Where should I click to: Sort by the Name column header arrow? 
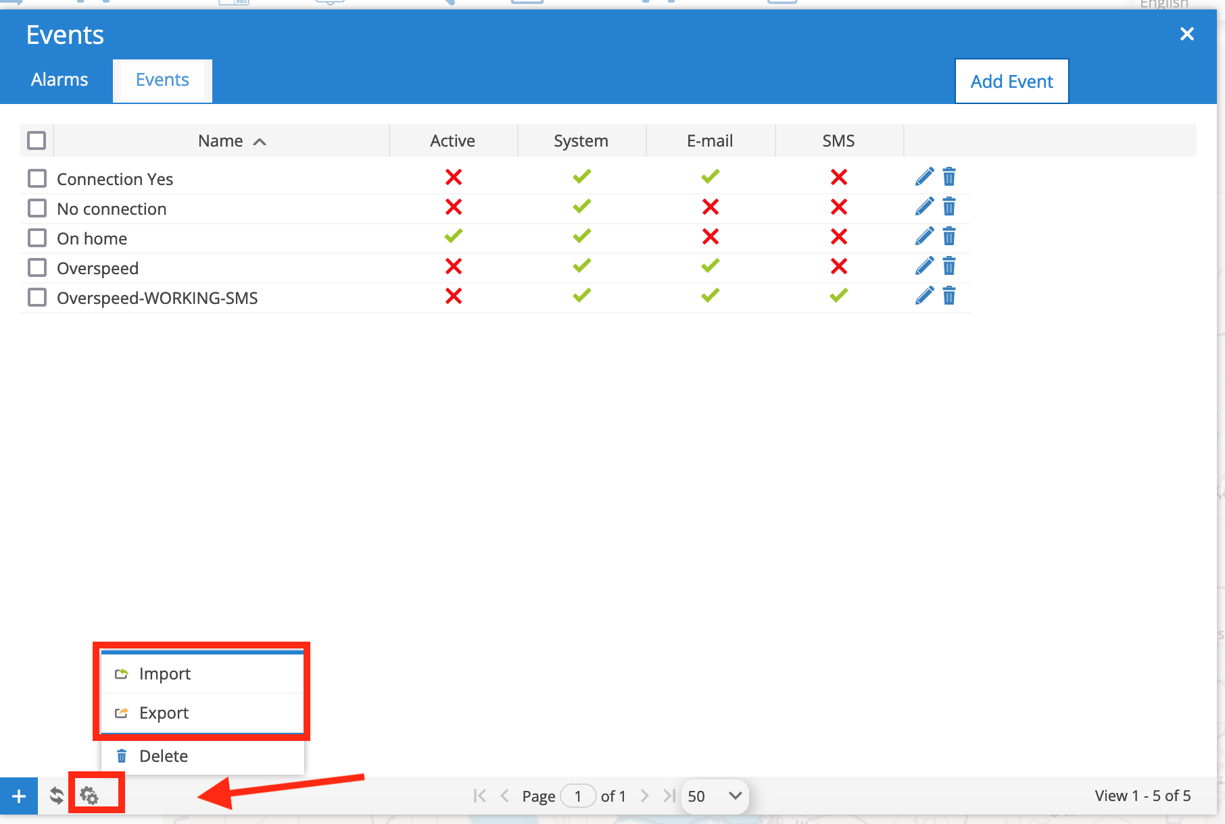coord(260,142)
